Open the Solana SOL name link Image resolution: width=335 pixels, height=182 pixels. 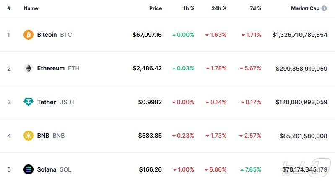(x=54, y=169)
